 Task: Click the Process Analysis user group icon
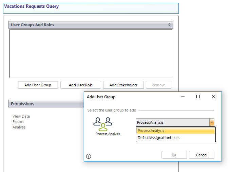103,124
